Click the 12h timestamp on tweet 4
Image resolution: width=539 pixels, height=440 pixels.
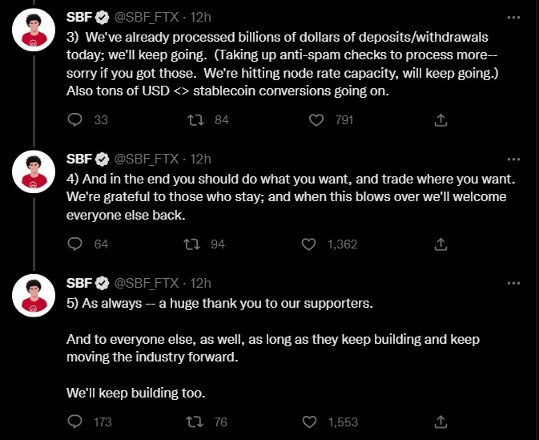201,159
